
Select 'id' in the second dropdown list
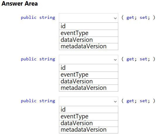tap(89, 68)
